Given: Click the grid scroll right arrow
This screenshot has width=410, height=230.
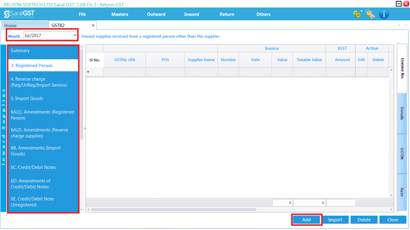Looking at the screenshot, I should (391, 209).
